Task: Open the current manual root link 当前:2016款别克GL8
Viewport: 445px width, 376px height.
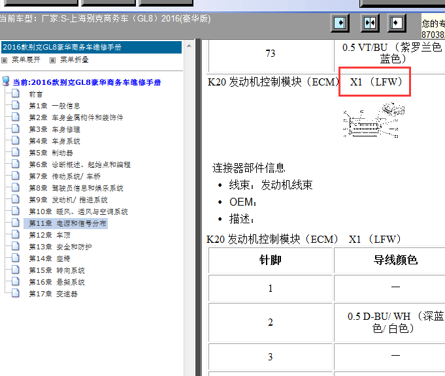Action: (87, 82)
